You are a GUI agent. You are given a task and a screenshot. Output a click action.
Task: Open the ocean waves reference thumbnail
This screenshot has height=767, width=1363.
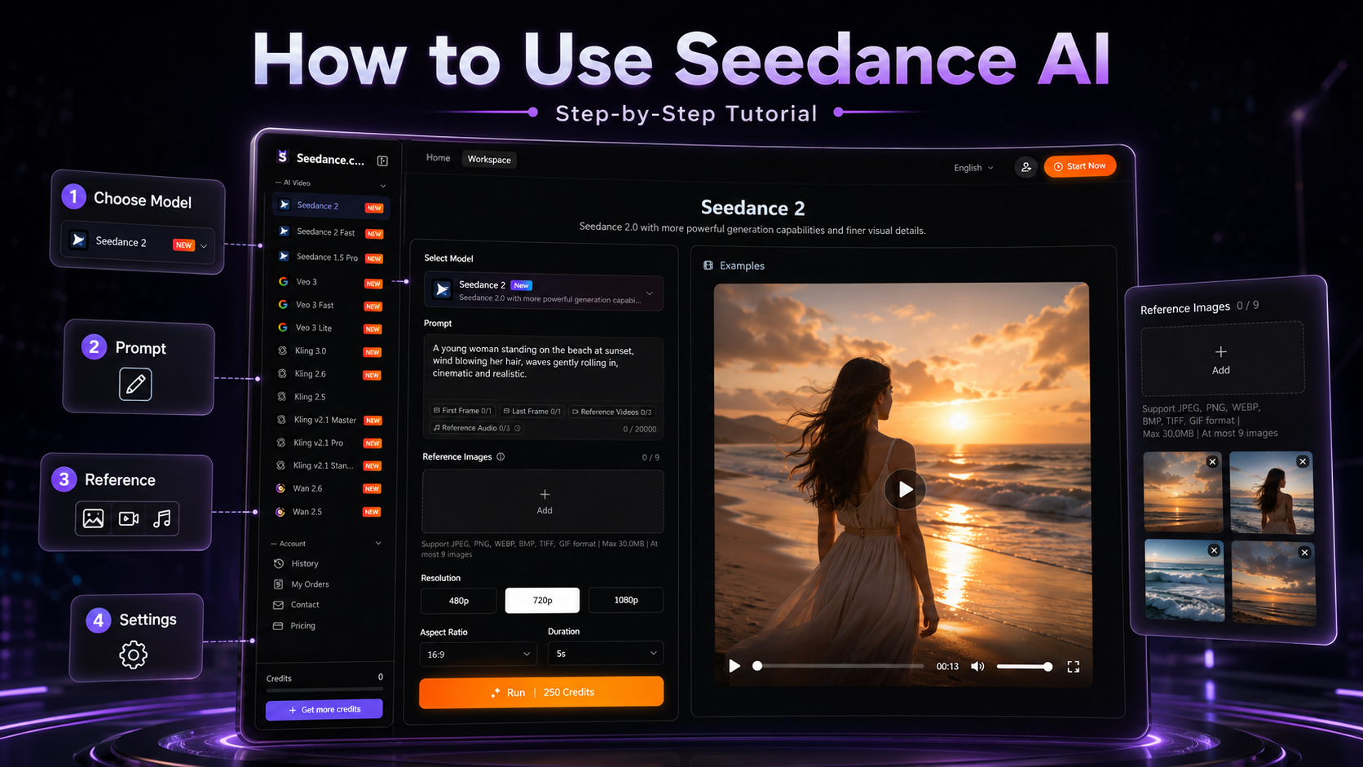point(1184,580)
